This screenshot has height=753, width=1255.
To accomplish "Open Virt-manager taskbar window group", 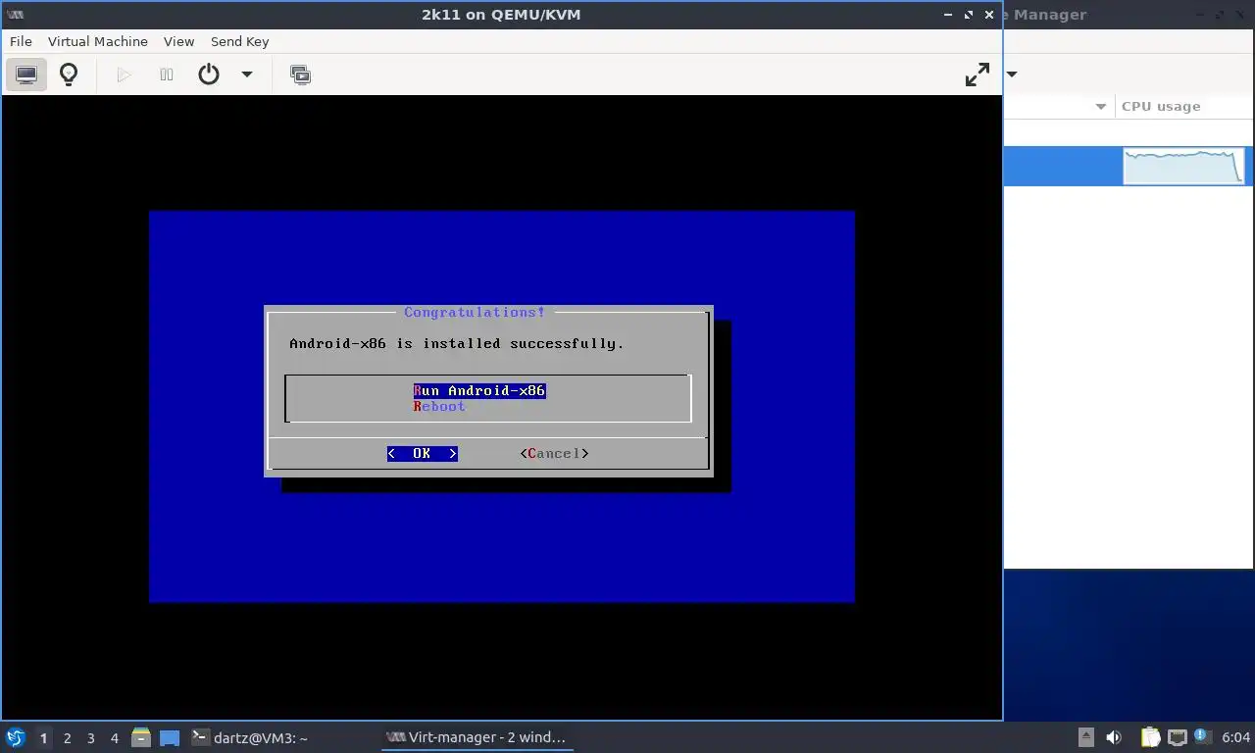I will coord(477,737).
